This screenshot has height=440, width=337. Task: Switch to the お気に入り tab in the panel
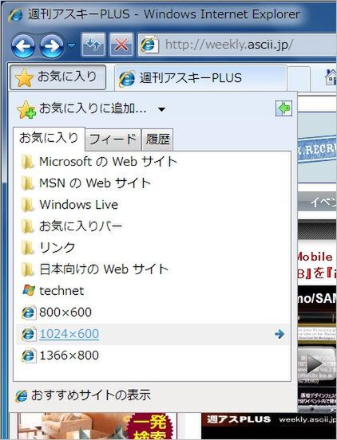click(x=49, y=139)
